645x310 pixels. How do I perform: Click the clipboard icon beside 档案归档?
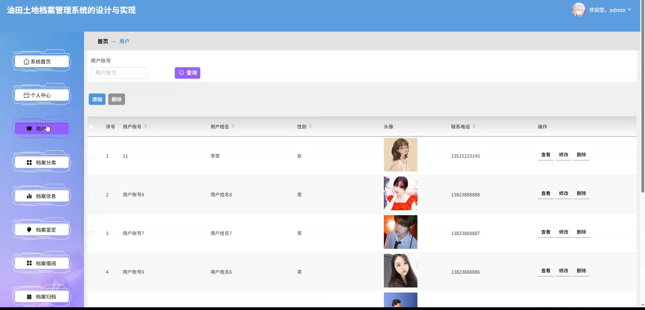(x=29, y=297)
